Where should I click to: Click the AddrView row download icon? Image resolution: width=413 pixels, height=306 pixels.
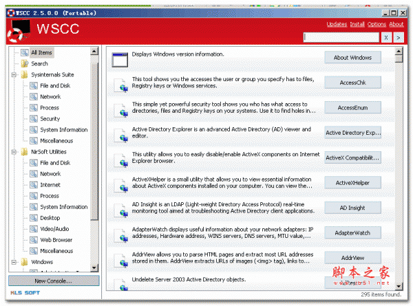(x=121, y=260)
